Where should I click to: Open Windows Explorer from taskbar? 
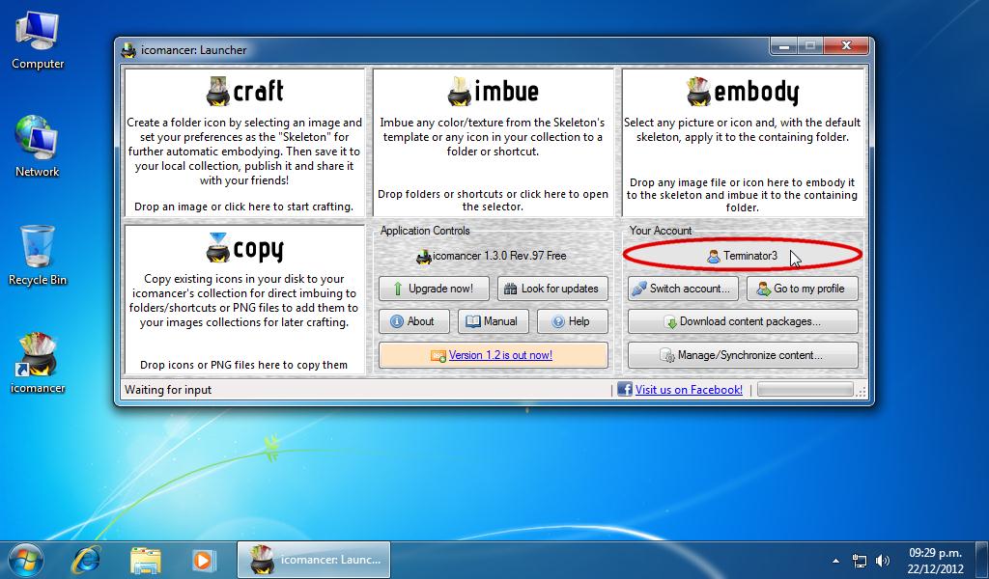tap(146, 560)
